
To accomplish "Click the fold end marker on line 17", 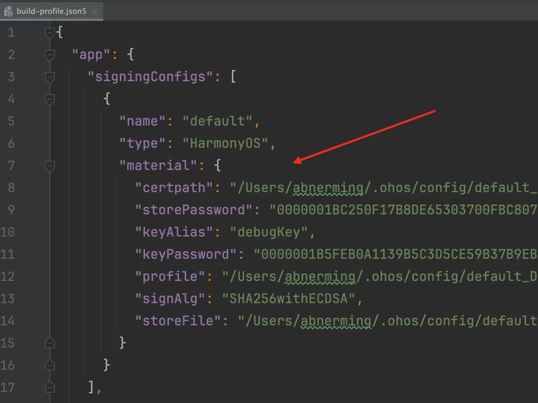I will (x=50, y=387).
